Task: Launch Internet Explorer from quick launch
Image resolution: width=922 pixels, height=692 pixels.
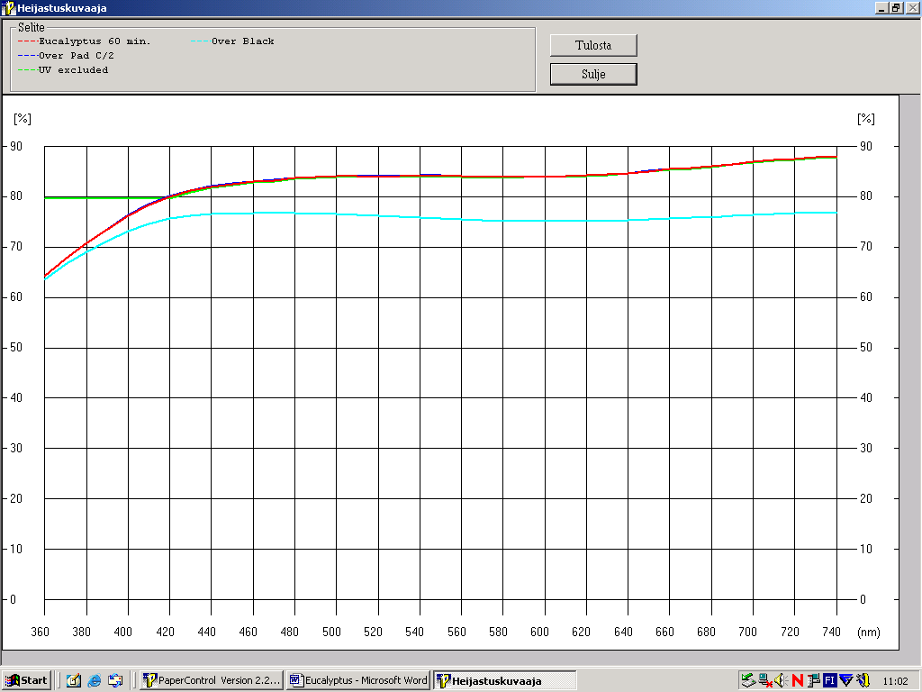Action: coord(94,680)
